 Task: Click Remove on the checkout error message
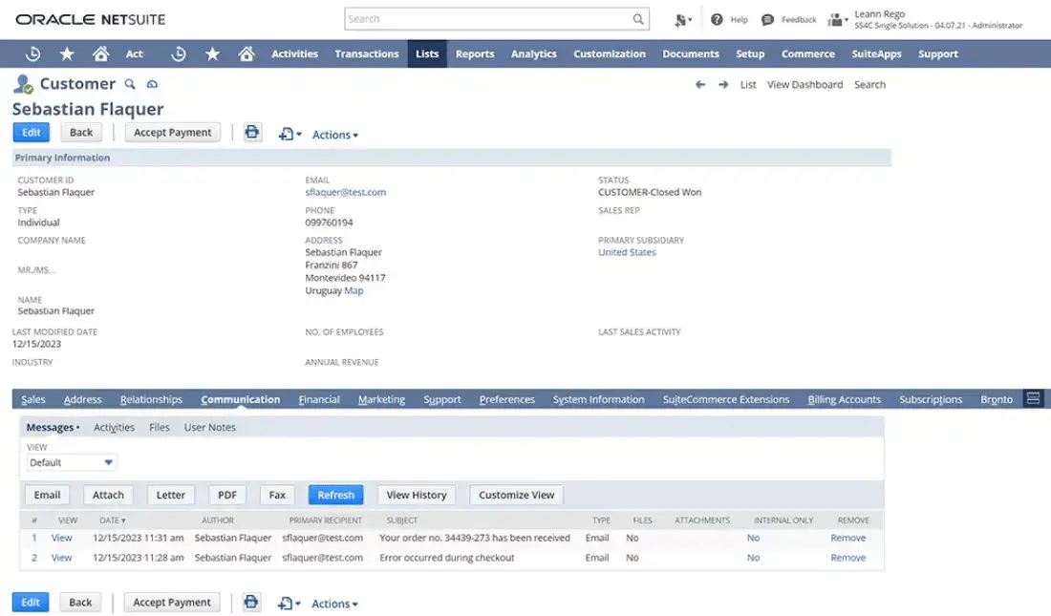click(847, 558)
